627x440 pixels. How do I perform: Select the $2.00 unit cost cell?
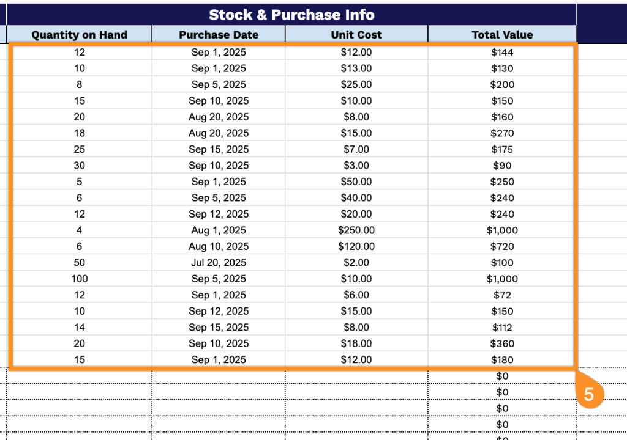tap(356, 263)
